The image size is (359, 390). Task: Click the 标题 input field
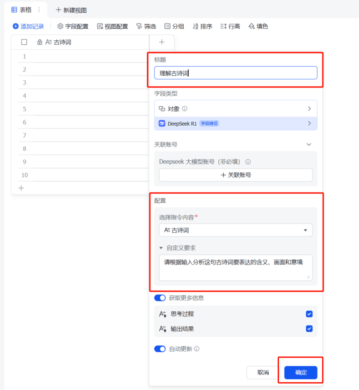(236, 73)
